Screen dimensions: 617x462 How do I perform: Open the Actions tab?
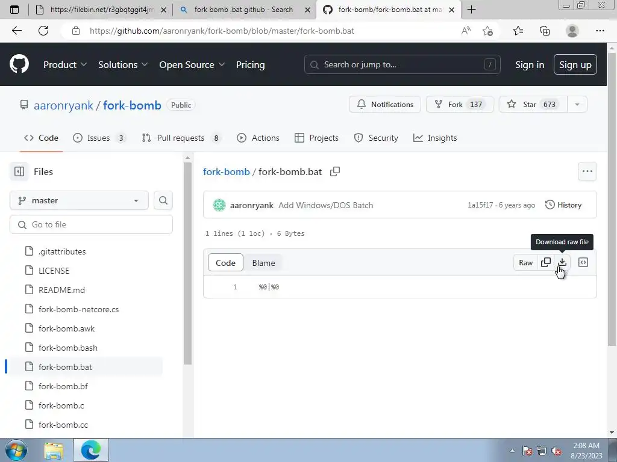[x=258, y=138]
